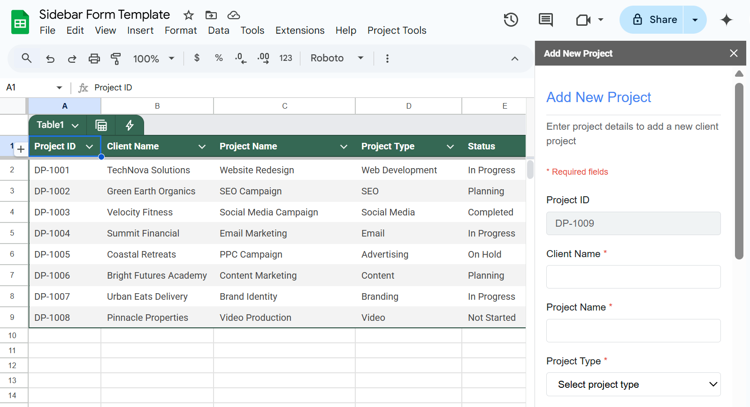Open the Extensions menu
The image size is (750, 407).
point(300,30)
